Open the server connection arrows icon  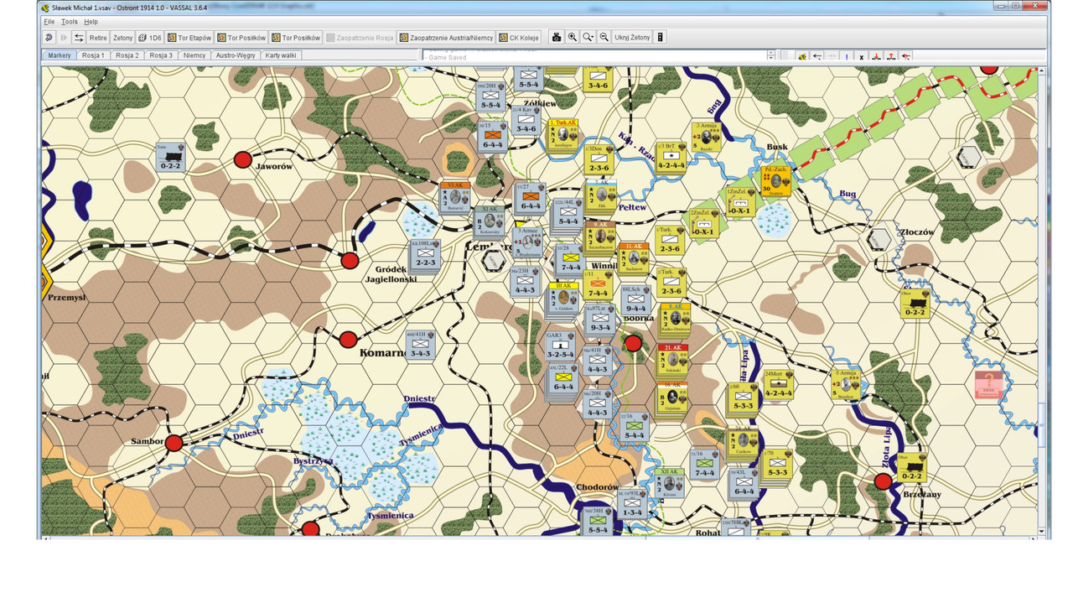click(79, 38)
